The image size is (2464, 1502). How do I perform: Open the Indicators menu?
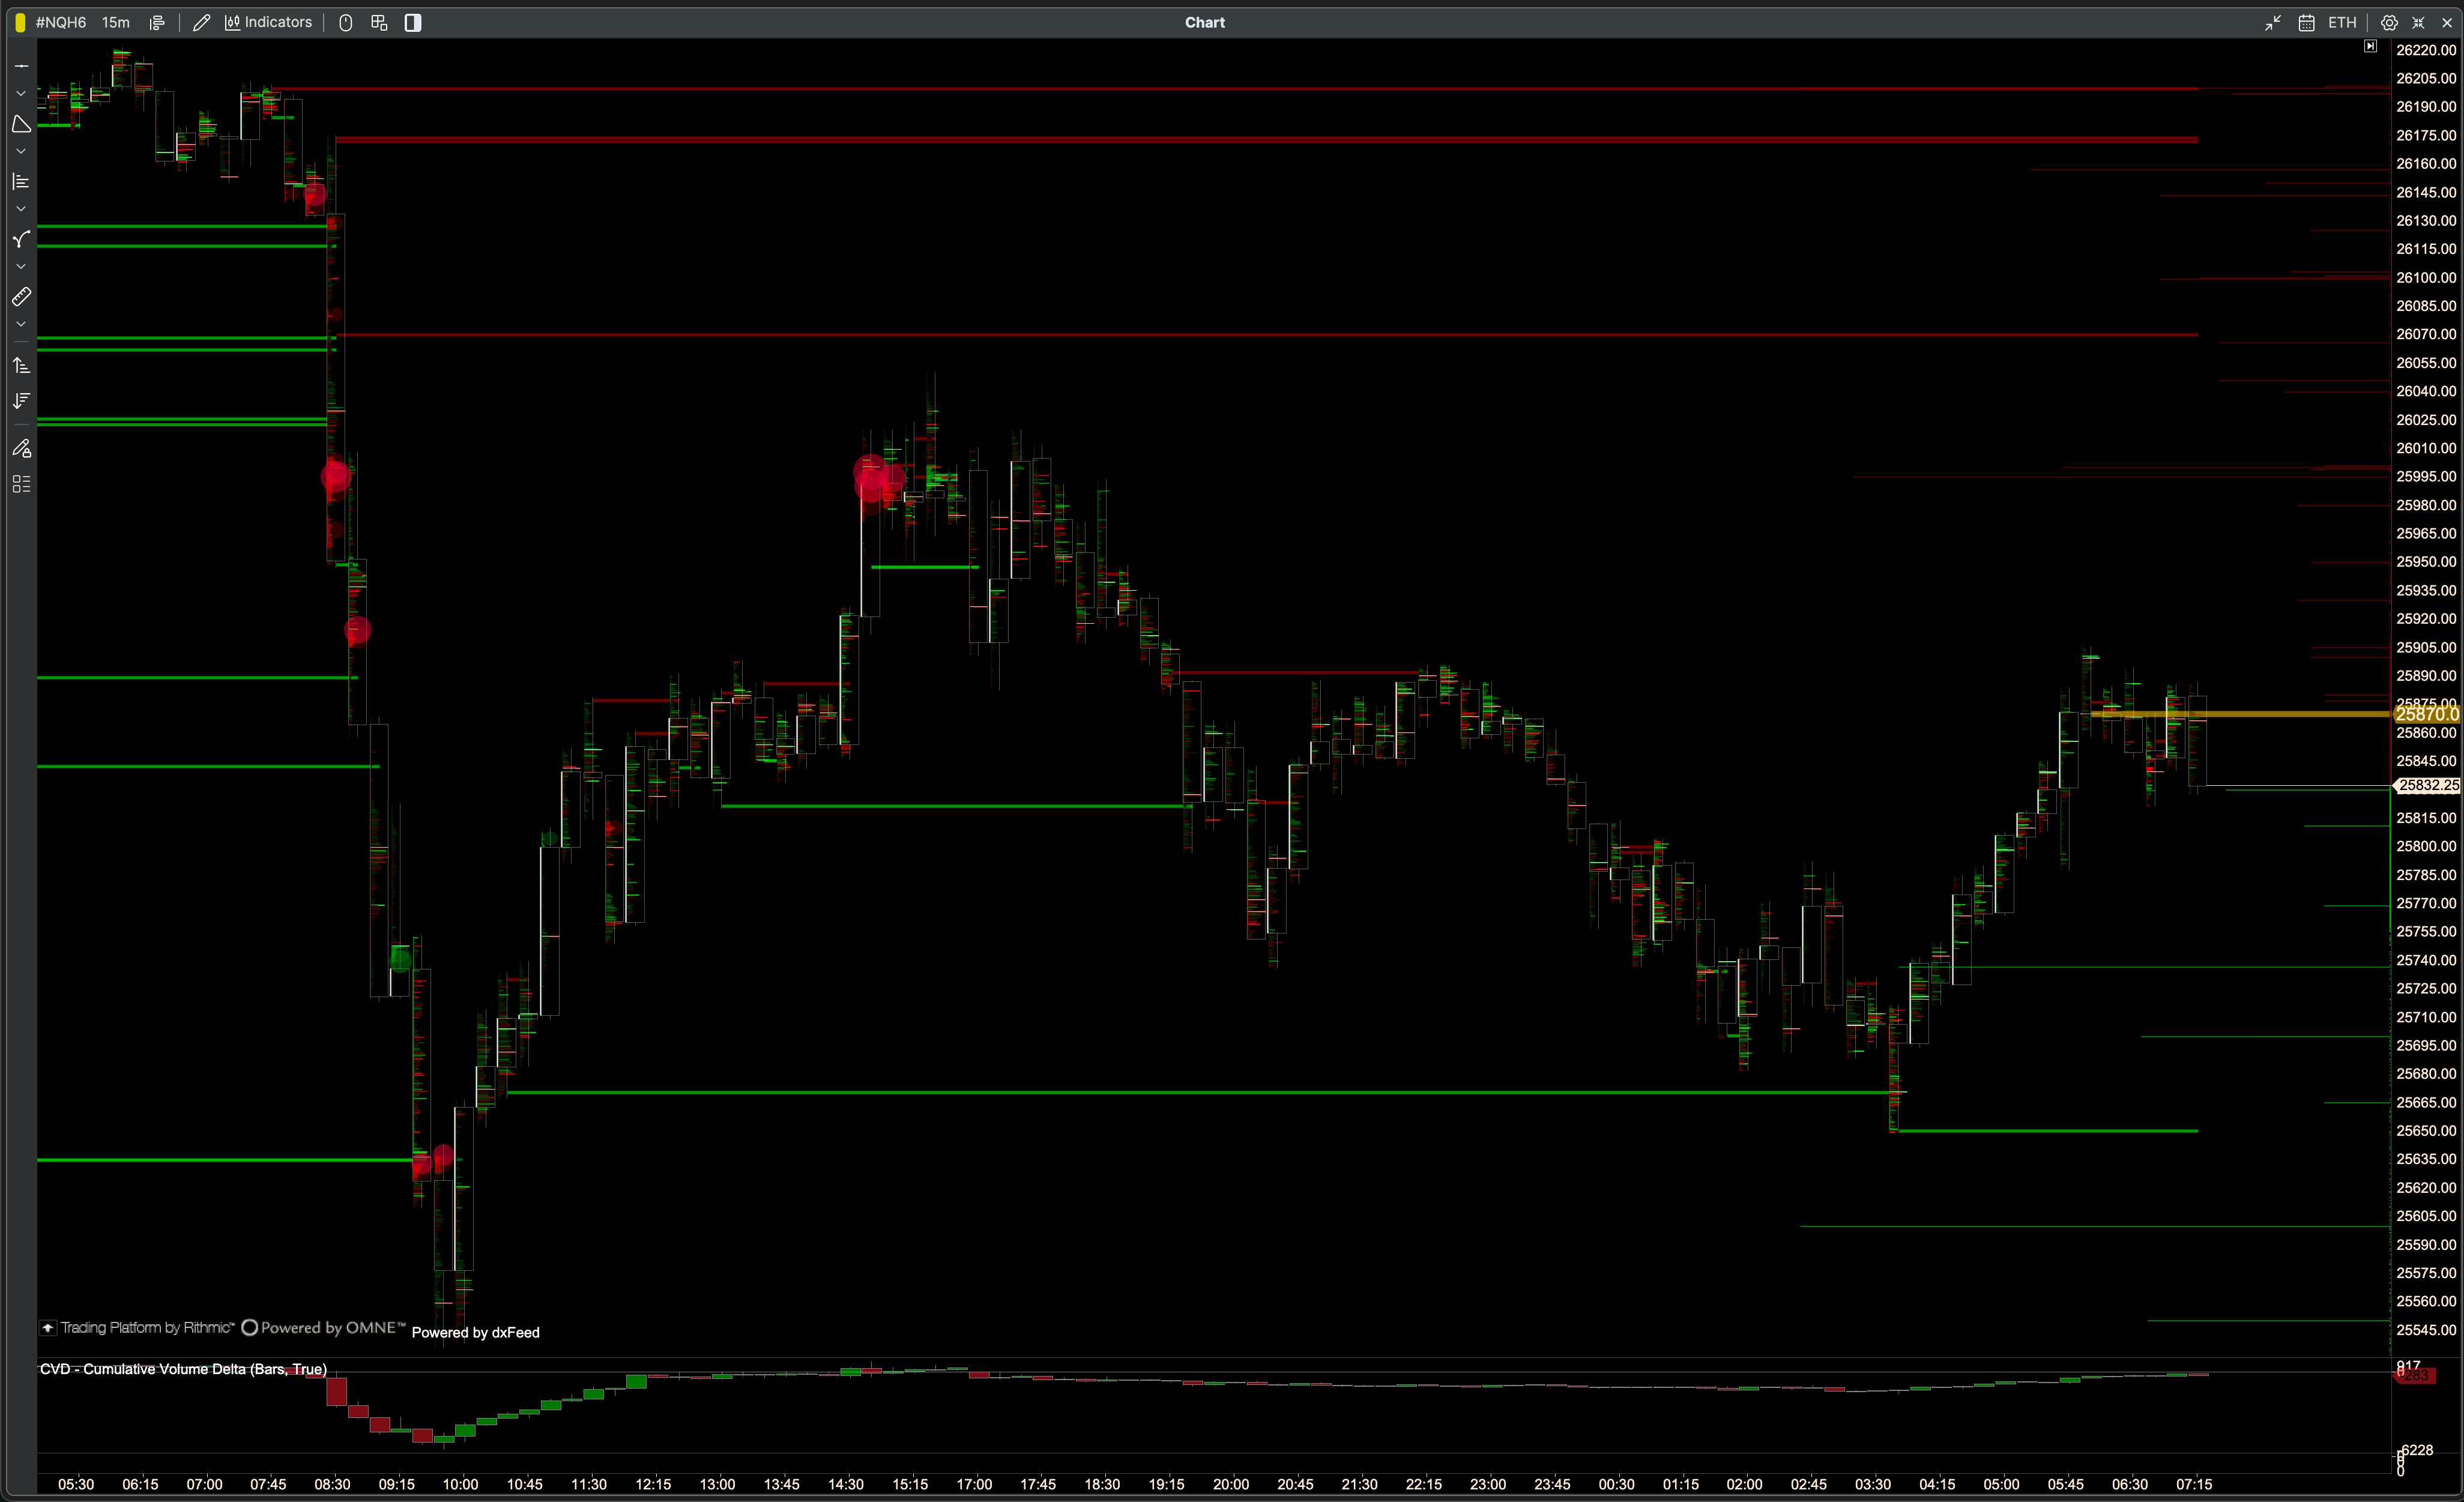[268, 22]
